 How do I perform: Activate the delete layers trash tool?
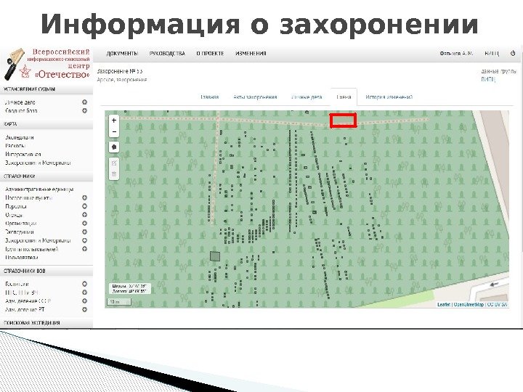pyautogui.click(x=114, y=174)
